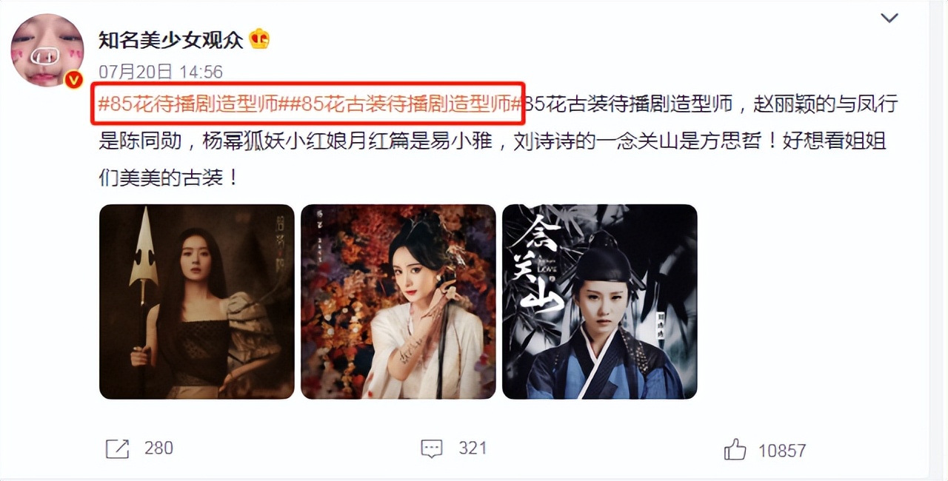The height and width of the screenshot is (481, 948).
Task: Open the username 知名美少女观众 link
Action: tap(171, 39)
